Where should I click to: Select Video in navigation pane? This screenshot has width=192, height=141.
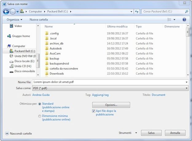[x=18, y=26]
